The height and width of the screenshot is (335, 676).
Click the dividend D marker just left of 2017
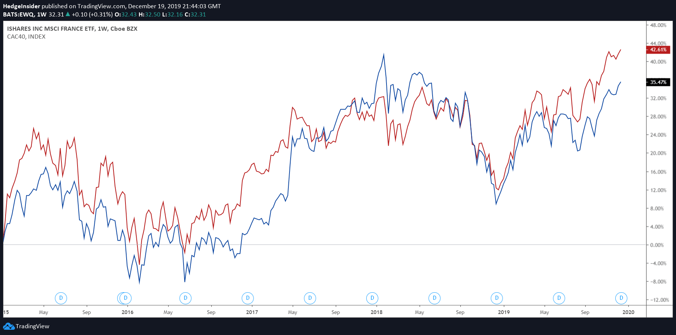coord(247,298)
